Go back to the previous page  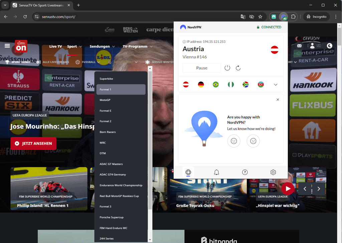(x=6, y=17)
